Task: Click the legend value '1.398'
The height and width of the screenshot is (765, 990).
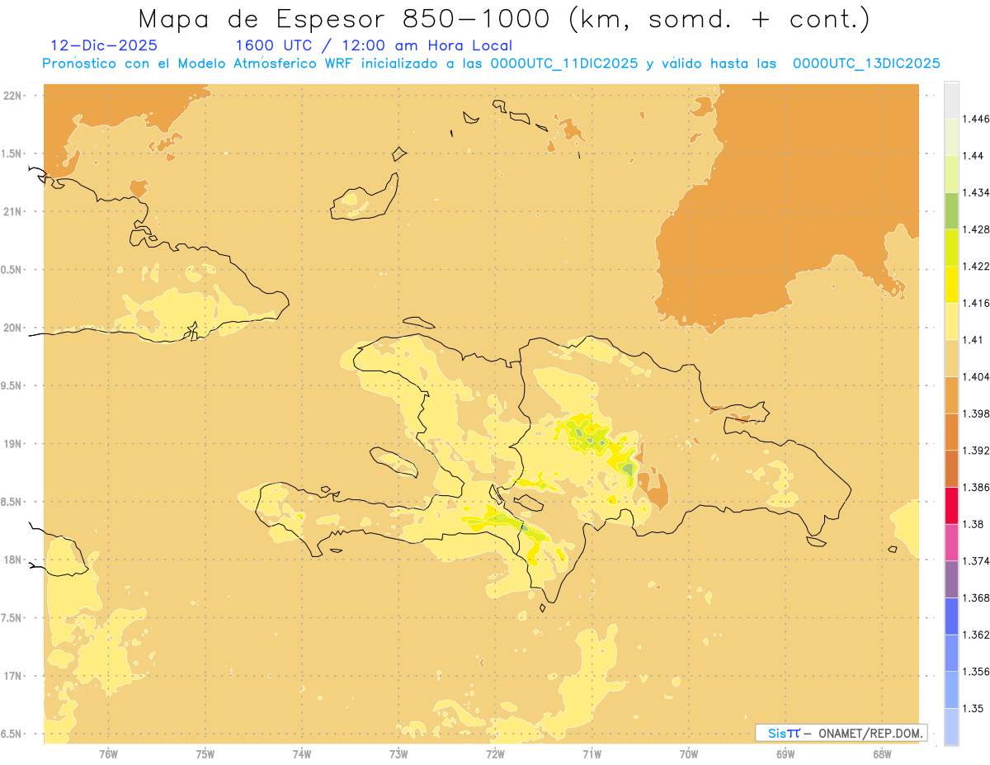Action: coord(976,413)
